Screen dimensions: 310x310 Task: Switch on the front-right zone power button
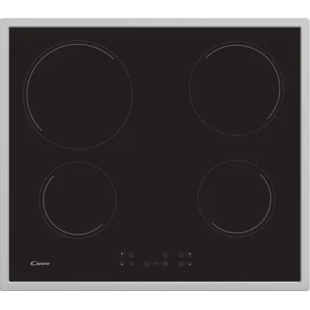click(x=181, y=264)
